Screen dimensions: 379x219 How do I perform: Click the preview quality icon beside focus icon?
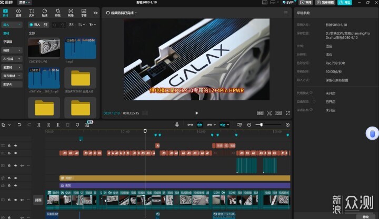tap(260, 113)
